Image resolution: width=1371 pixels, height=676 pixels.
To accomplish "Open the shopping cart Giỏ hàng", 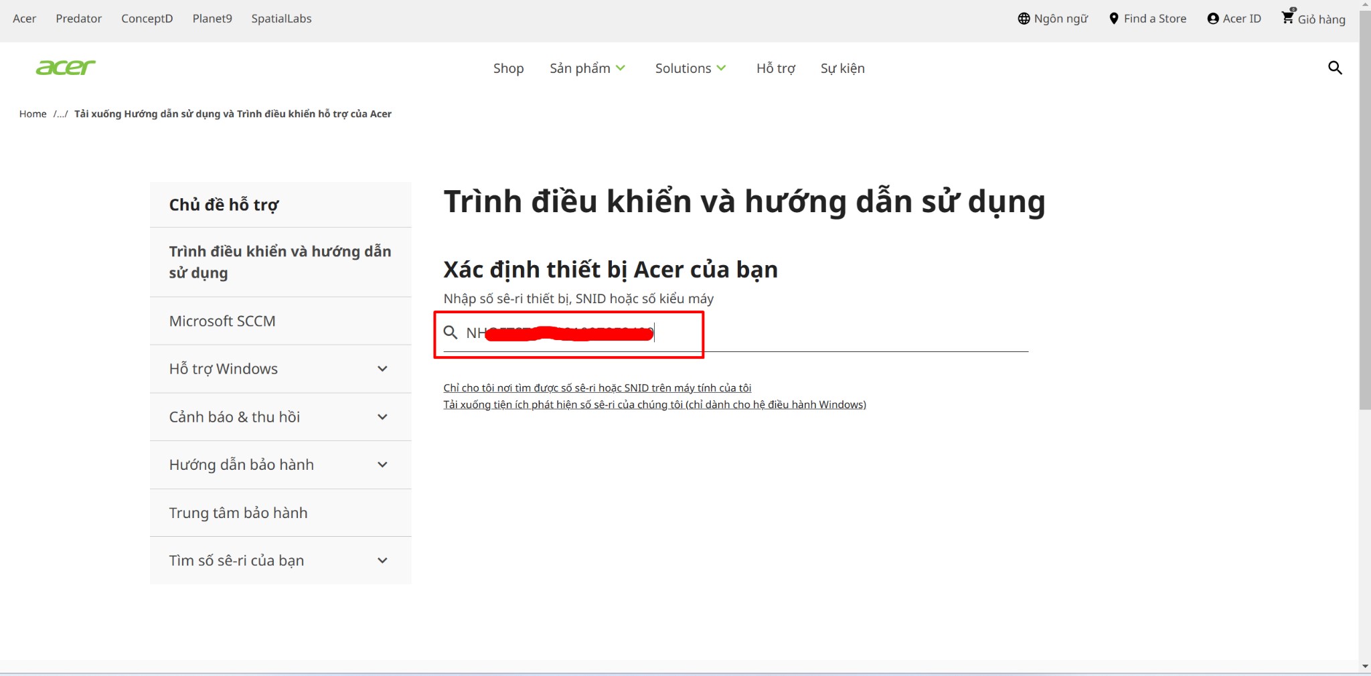I will pyautogui.click(x=1313, y=19).
